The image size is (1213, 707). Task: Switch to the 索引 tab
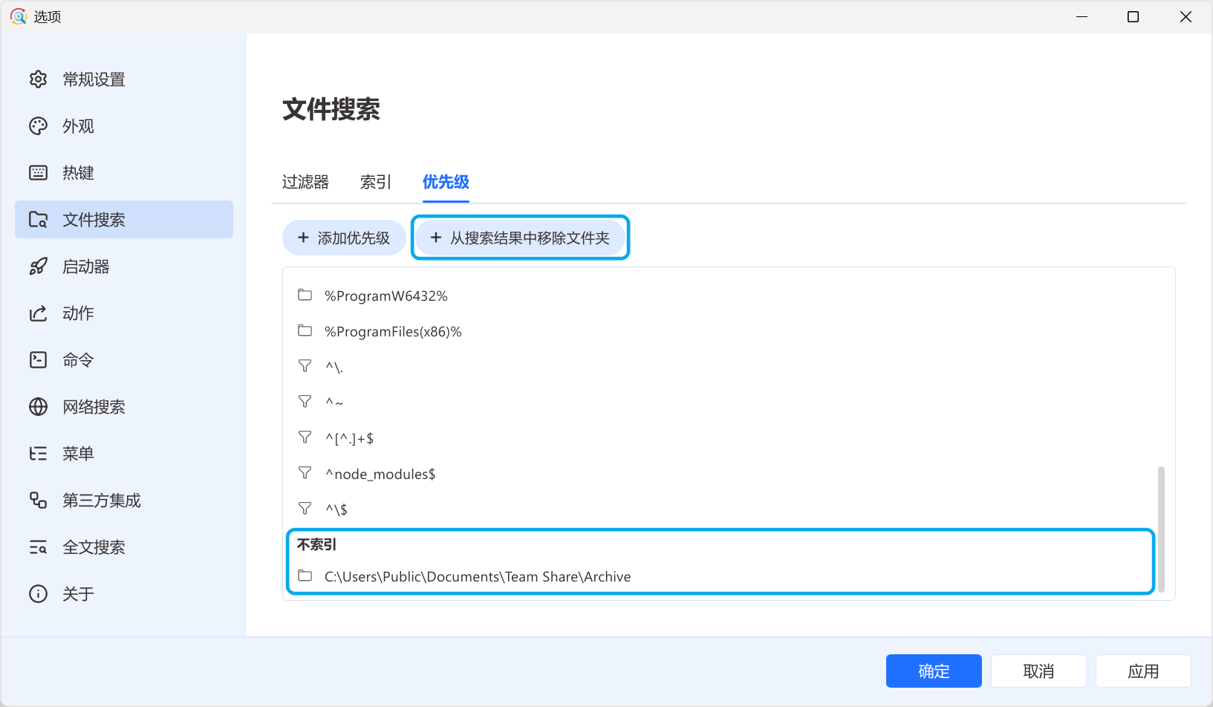376,182
